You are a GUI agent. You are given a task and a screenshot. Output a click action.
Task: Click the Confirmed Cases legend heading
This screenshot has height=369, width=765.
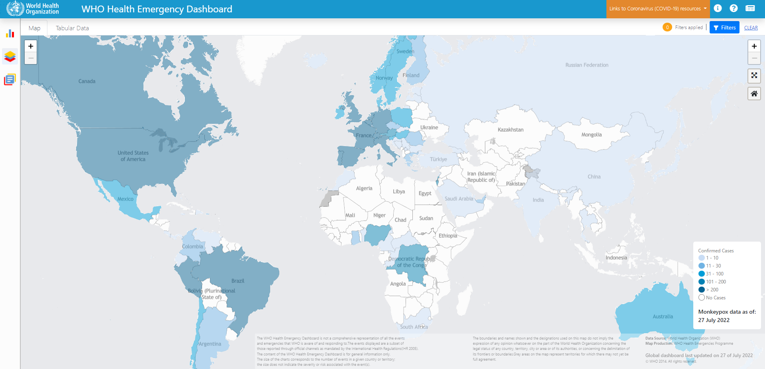pos(716,251)
